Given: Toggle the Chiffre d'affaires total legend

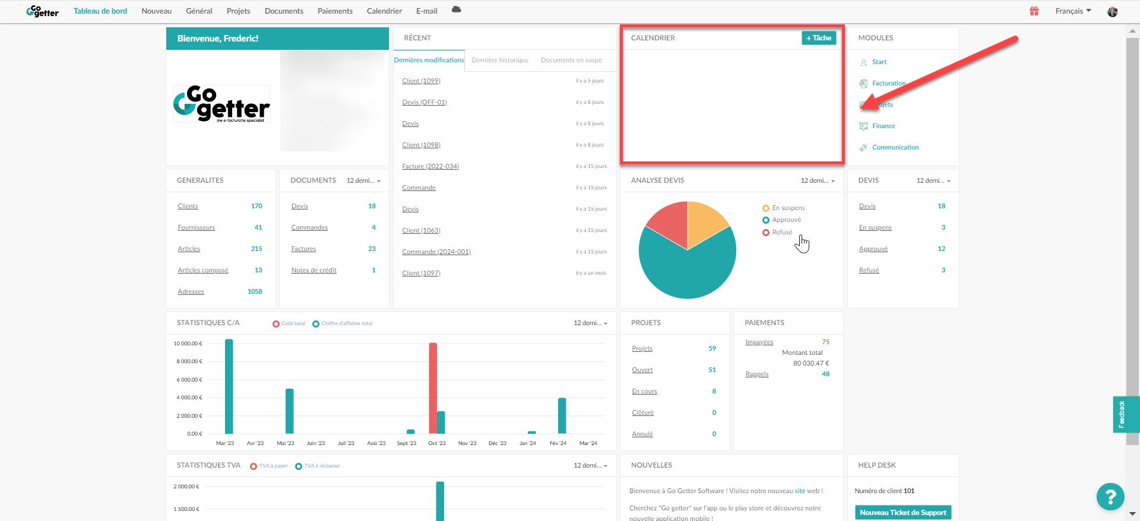Looking at the screenshot, I should click(343, 324).
